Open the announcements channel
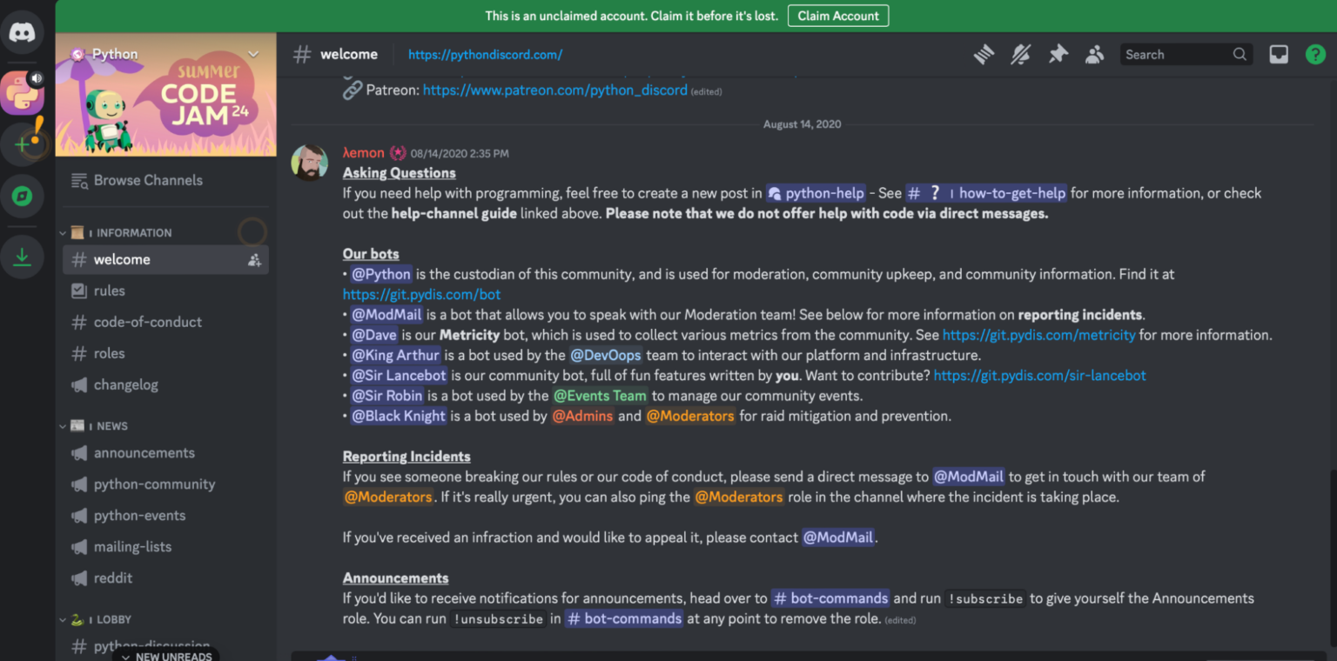1337x661 pixels. tap(144, 452)
